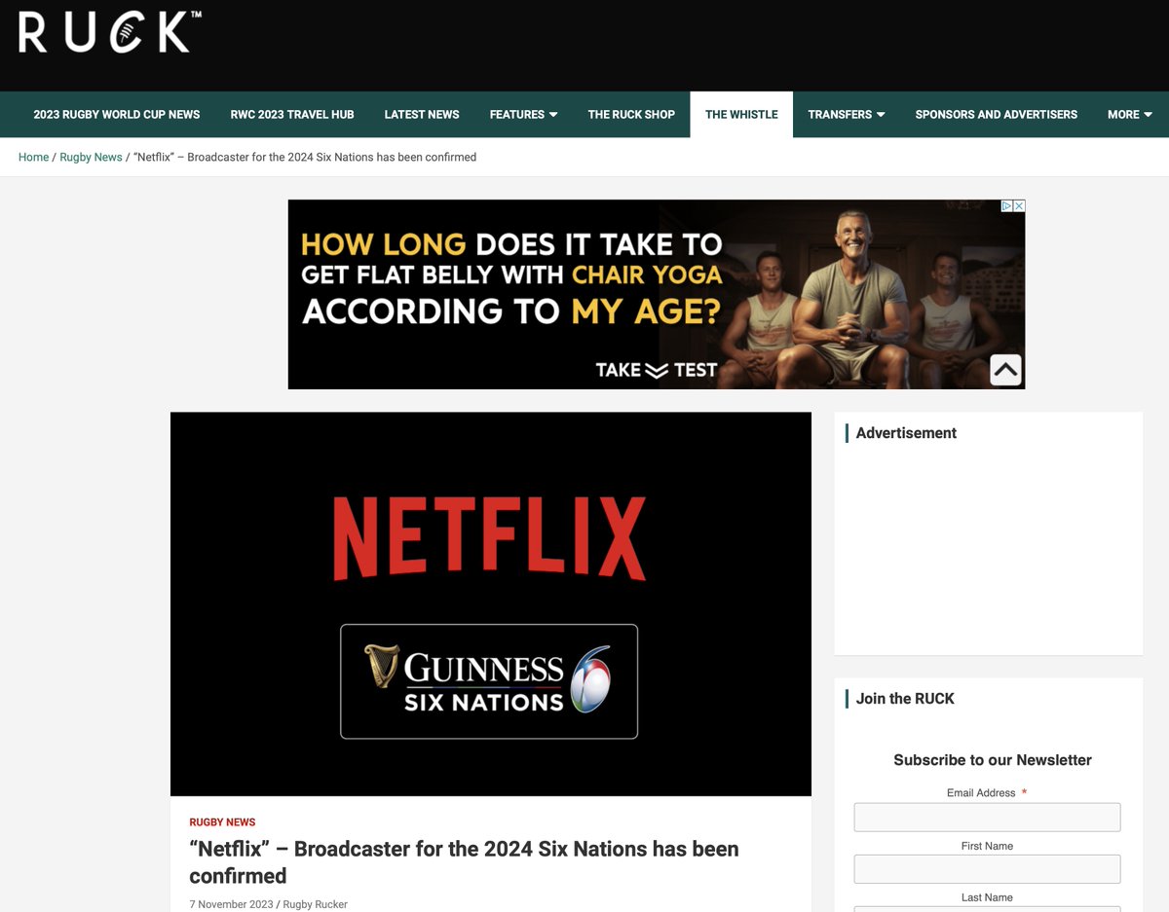Click the Rugby News breadcrumb link
1169x912 pixels.
click(91, 157)
